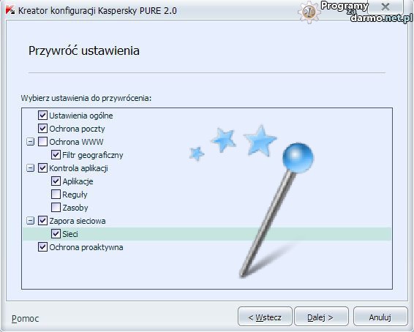Check the Zasoby checkbox
This screenshot has height=332, width=414.
coord(56,208)
